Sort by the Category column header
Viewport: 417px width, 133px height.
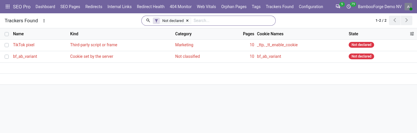tap(183, 34)
